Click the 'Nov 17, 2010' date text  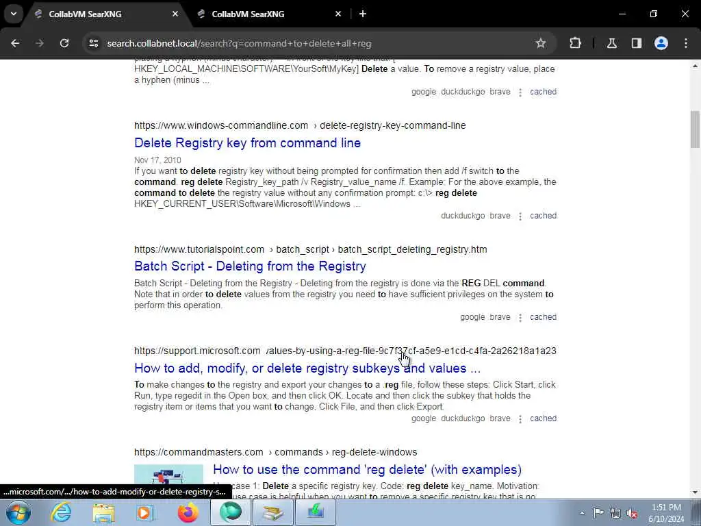[157, 160]
